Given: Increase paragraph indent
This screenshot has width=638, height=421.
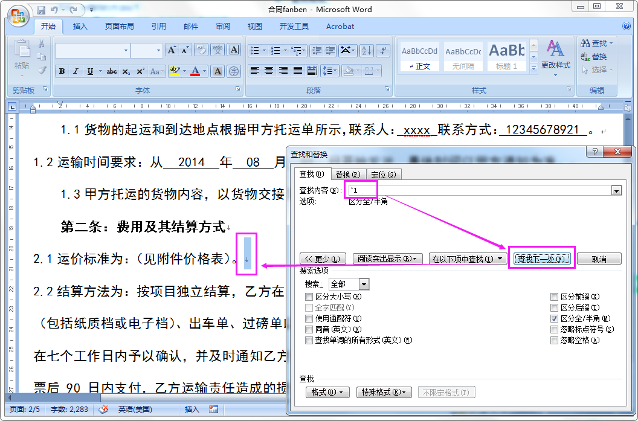Looking at the screenshot, I should click(x=330, y=51).
